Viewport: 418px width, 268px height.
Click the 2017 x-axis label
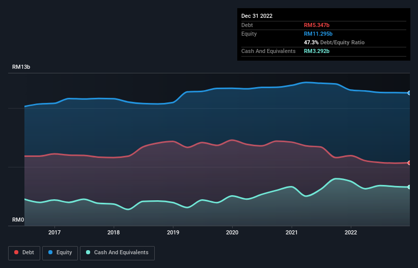point(54,232)
